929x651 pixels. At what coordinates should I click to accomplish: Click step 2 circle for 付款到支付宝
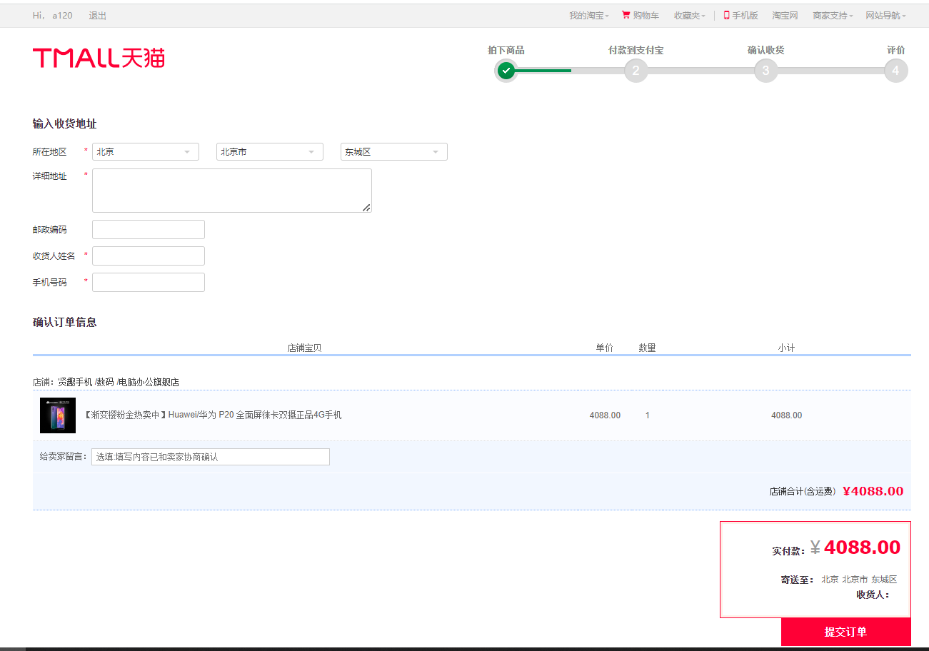[x=636, y=70]
